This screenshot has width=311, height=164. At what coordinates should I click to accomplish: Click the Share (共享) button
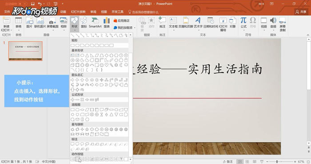click(x=301, y=12)
